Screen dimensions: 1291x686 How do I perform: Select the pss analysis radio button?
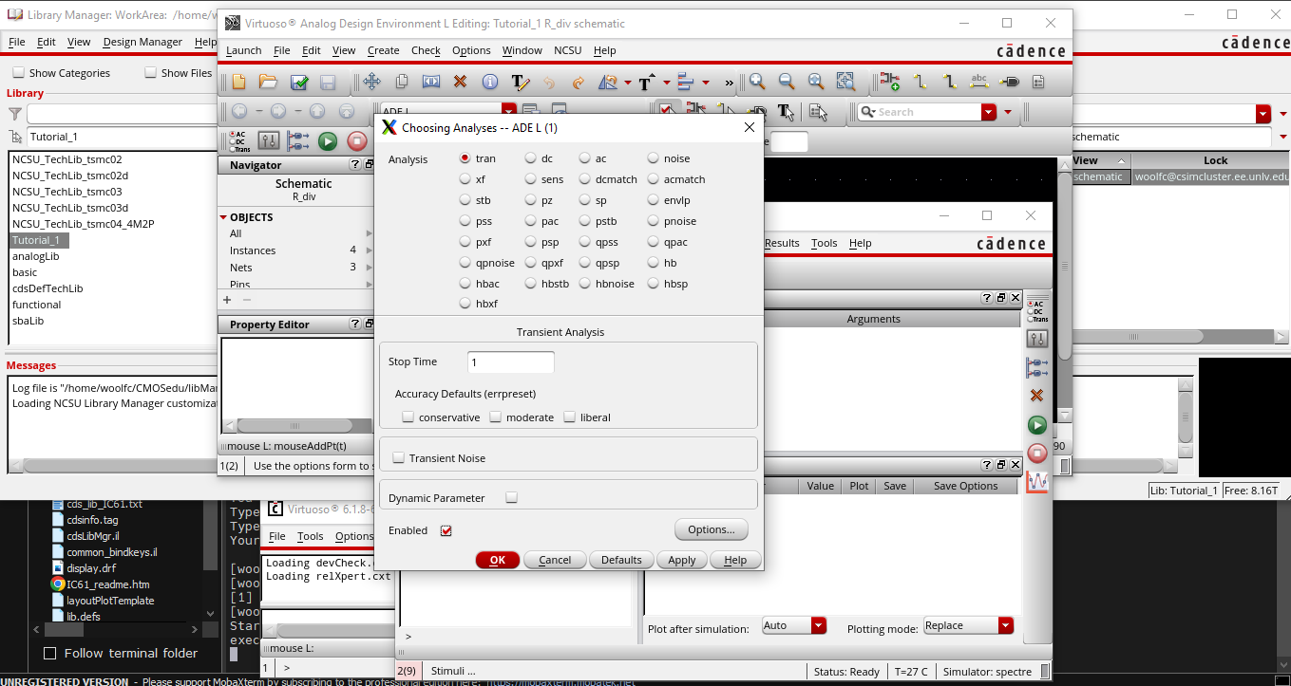click(x=465, y=221)
